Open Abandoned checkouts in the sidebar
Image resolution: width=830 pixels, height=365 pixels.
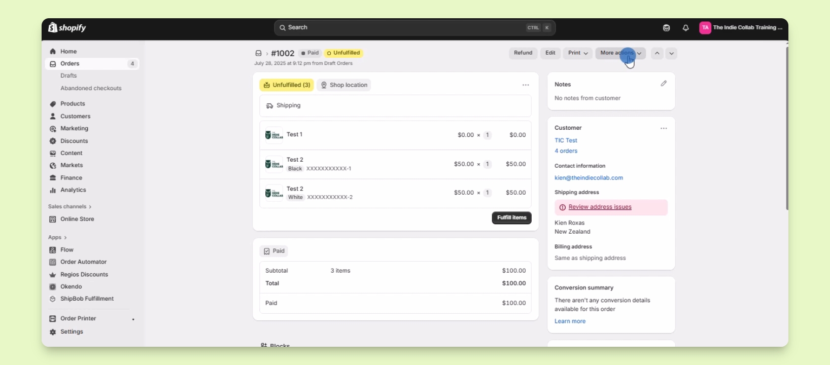tap(91, 88)
